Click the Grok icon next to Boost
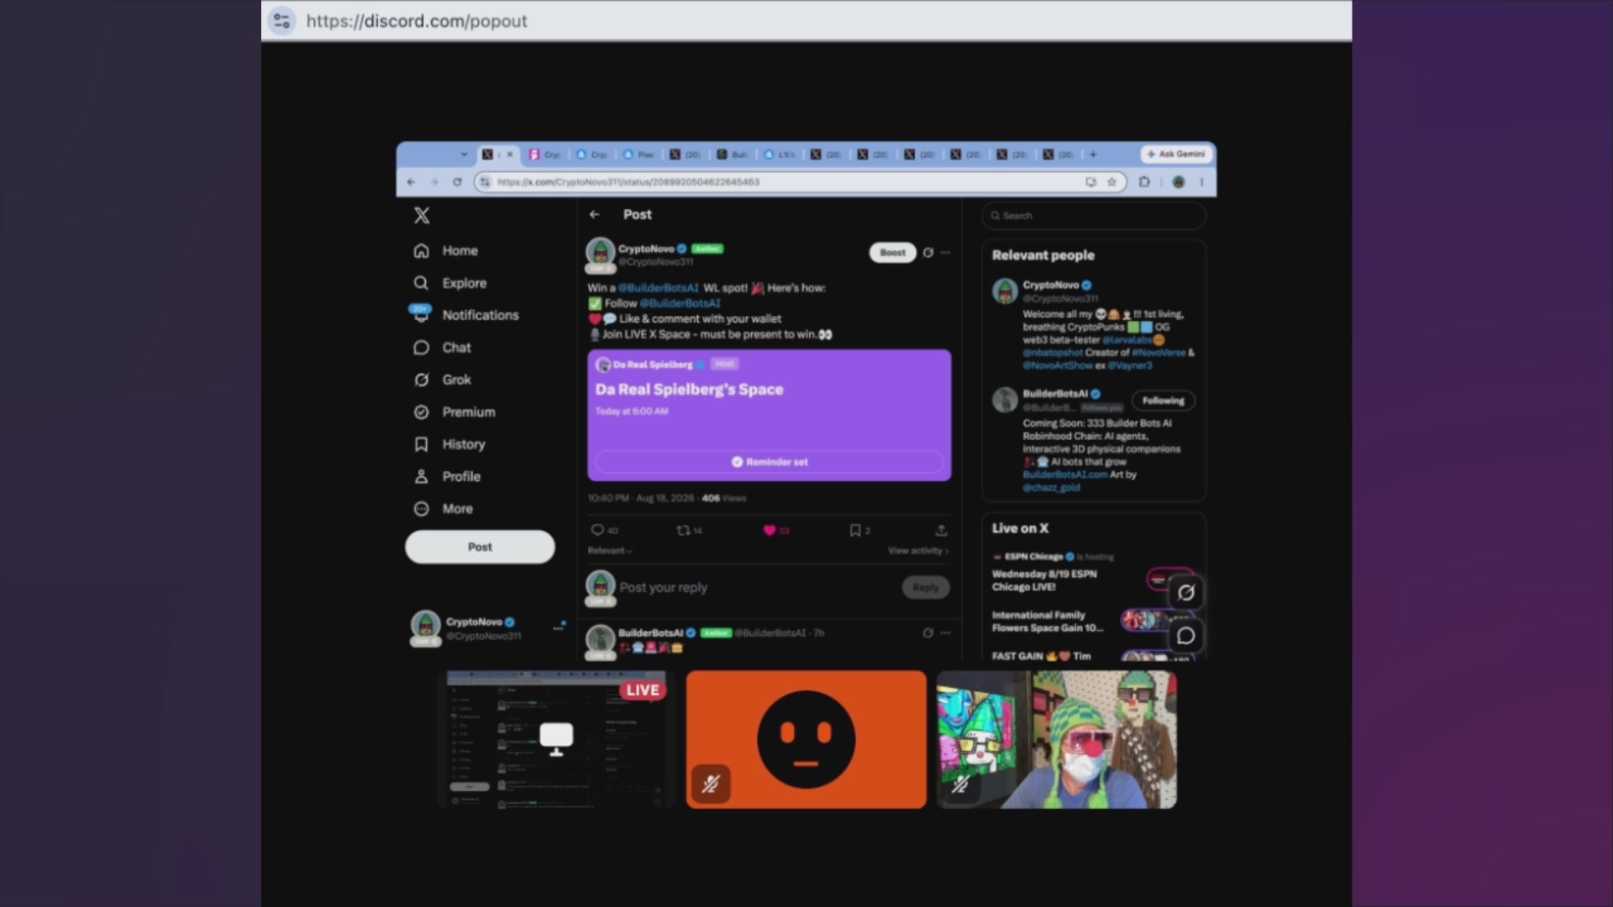The width and height of the screenshot is (1613, 907). 928,253
